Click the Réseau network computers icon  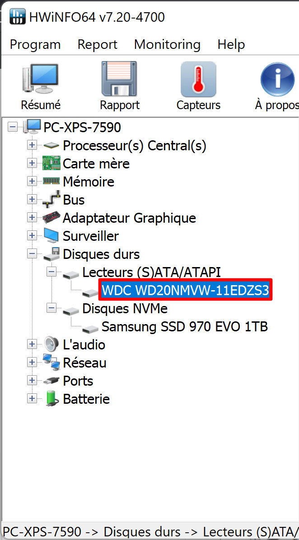tap(51, 362)
